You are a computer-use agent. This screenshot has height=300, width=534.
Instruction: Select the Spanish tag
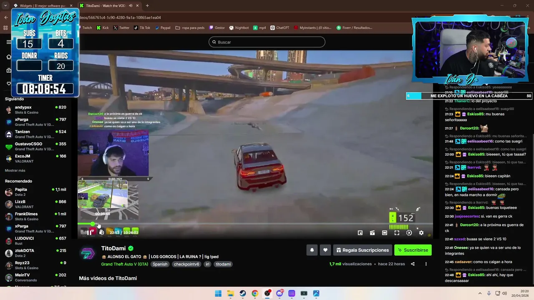(x=160, y=264)
